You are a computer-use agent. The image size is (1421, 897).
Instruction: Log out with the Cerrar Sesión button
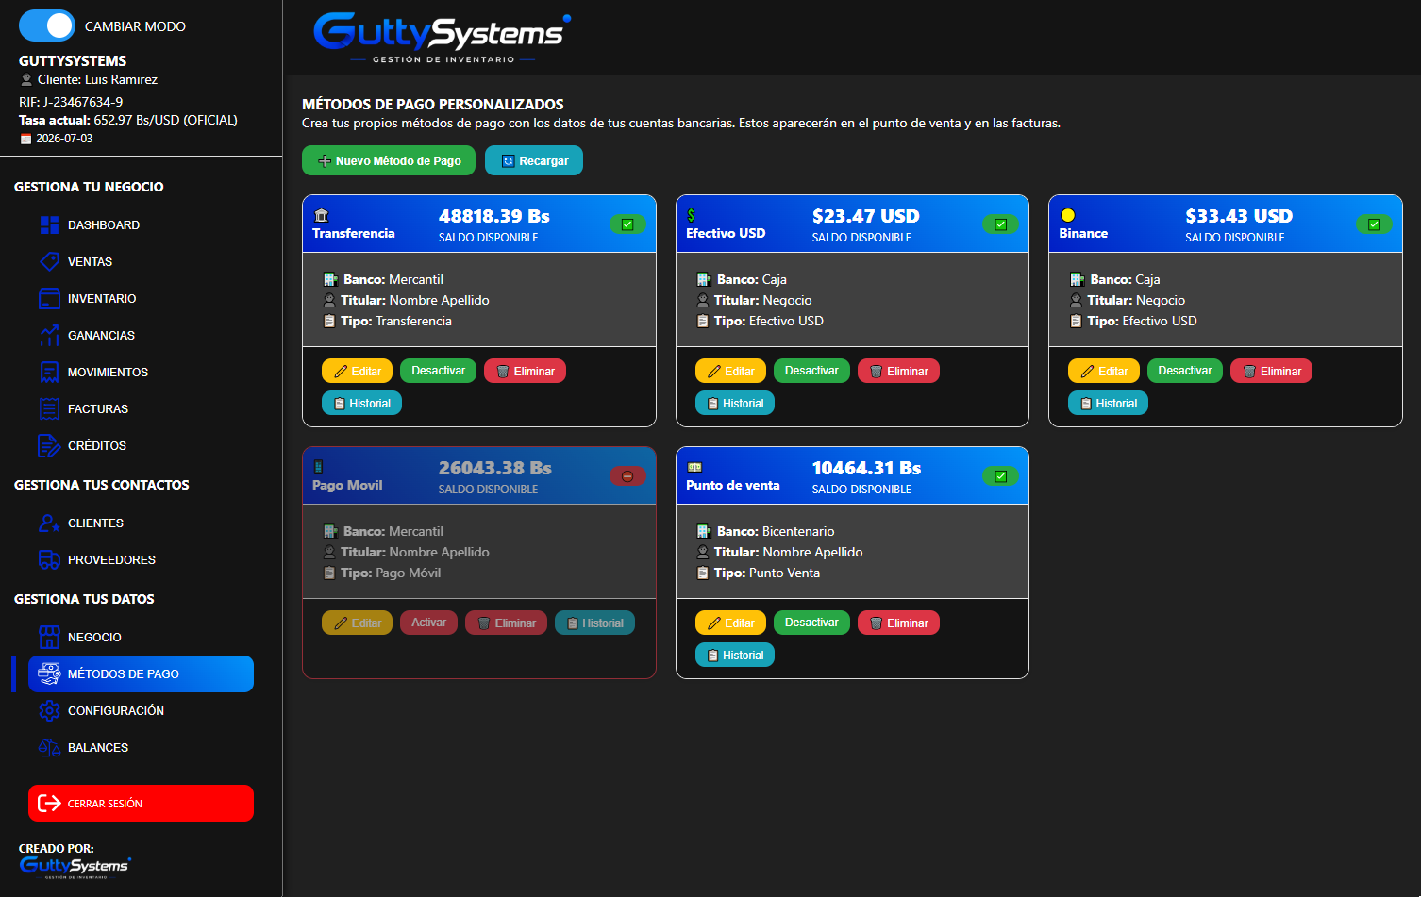click(142, 804)
